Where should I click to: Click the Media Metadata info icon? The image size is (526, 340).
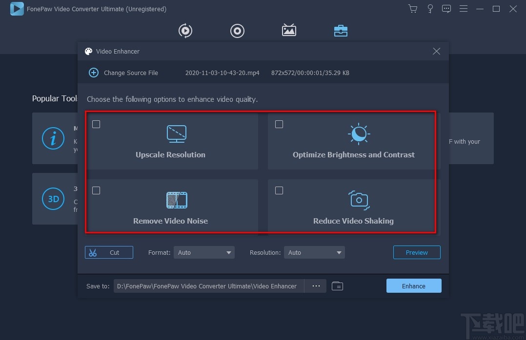pos(53,138)
